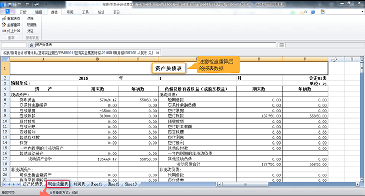This screenshot has height=196, width=365.
Task: Open the 开始 ribbon tab
Action: [23, 12]
